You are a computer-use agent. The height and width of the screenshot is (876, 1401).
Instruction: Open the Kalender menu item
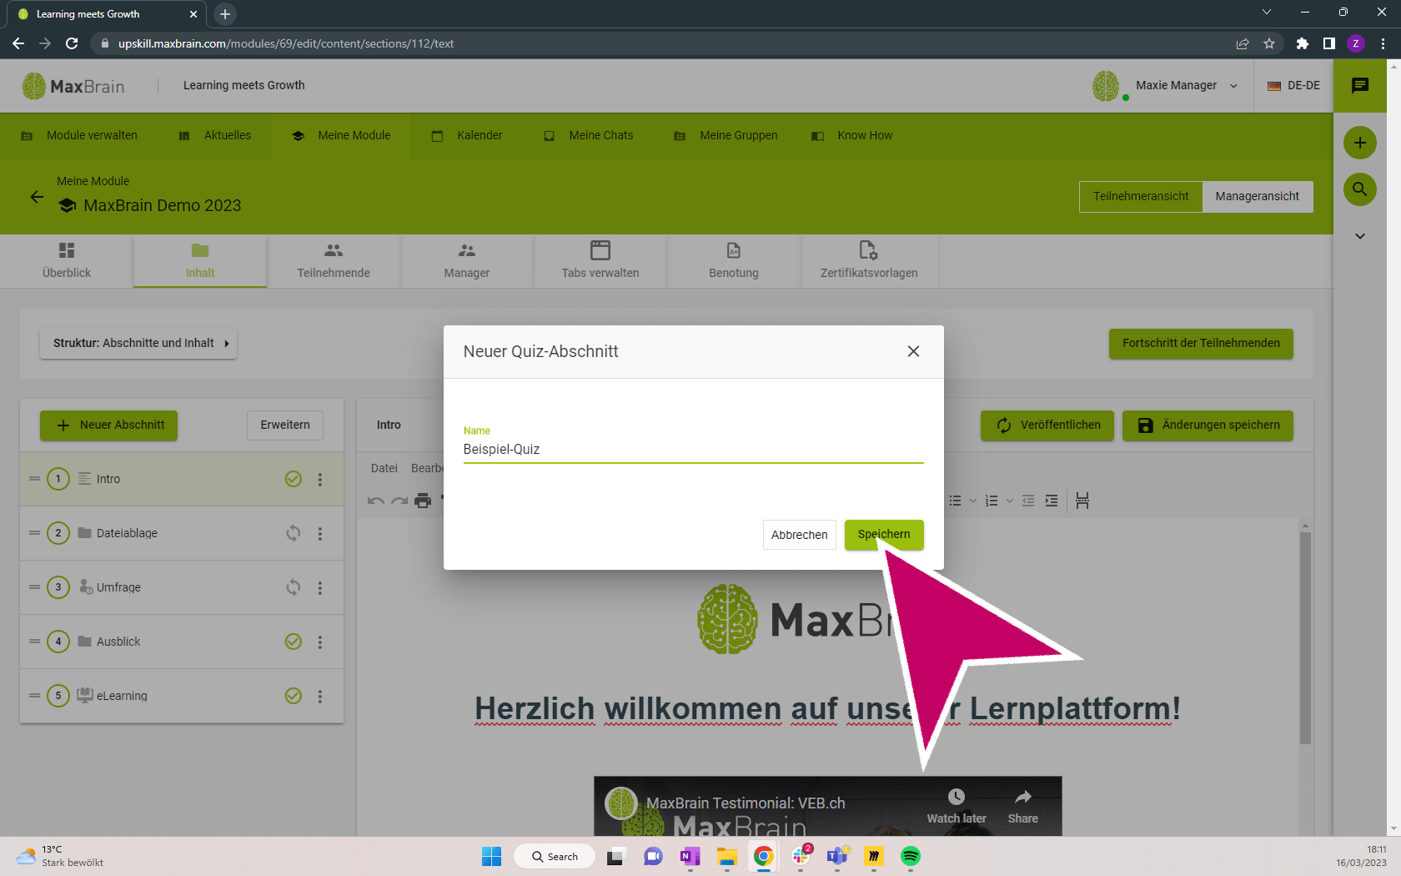(467, 135)
